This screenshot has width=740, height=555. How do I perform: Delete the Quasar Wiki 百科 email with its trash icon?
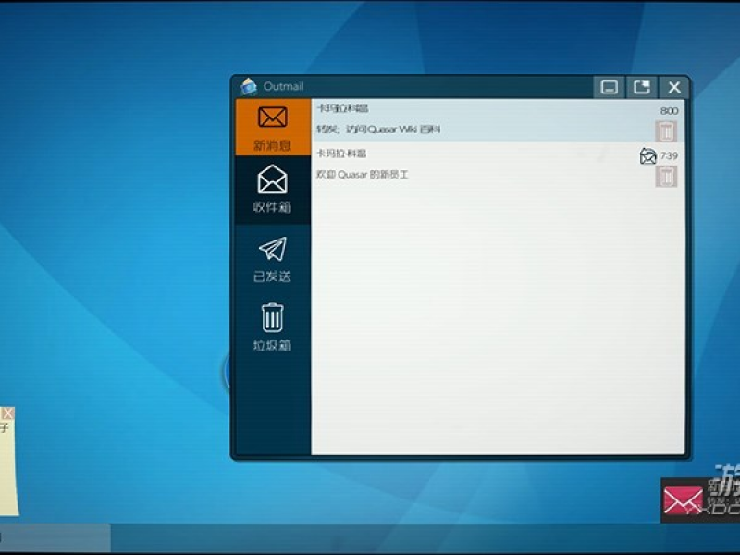tap(666, 130)
